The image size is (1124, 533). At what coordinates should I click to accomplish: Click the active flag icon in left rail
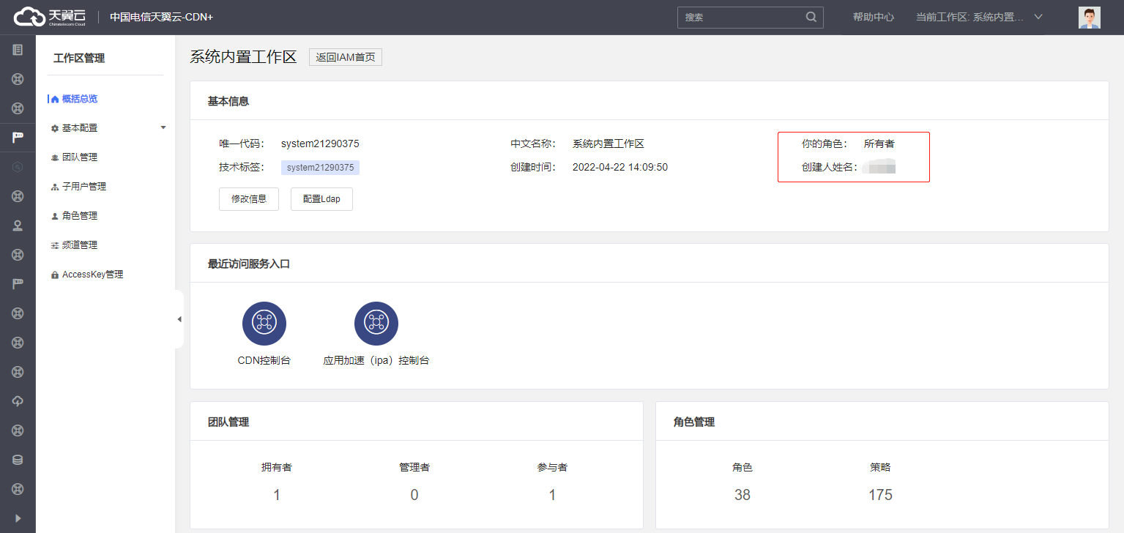[18, 138]
